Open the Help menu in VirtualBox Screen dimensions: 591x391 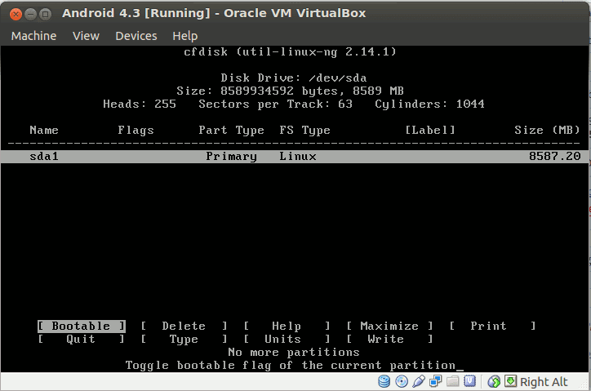(x=185, y=36)
